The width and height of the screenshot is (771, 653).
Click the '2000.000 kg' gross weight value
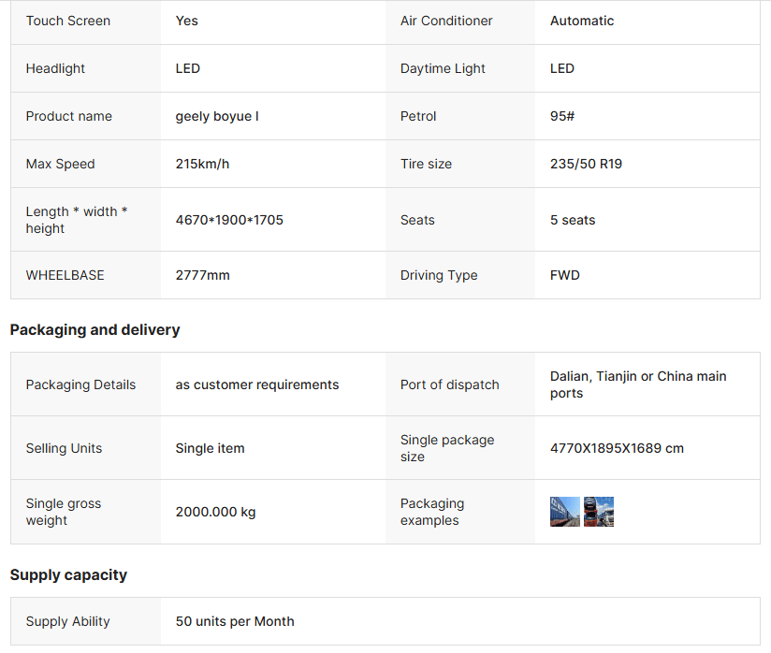tap(215, 512)
